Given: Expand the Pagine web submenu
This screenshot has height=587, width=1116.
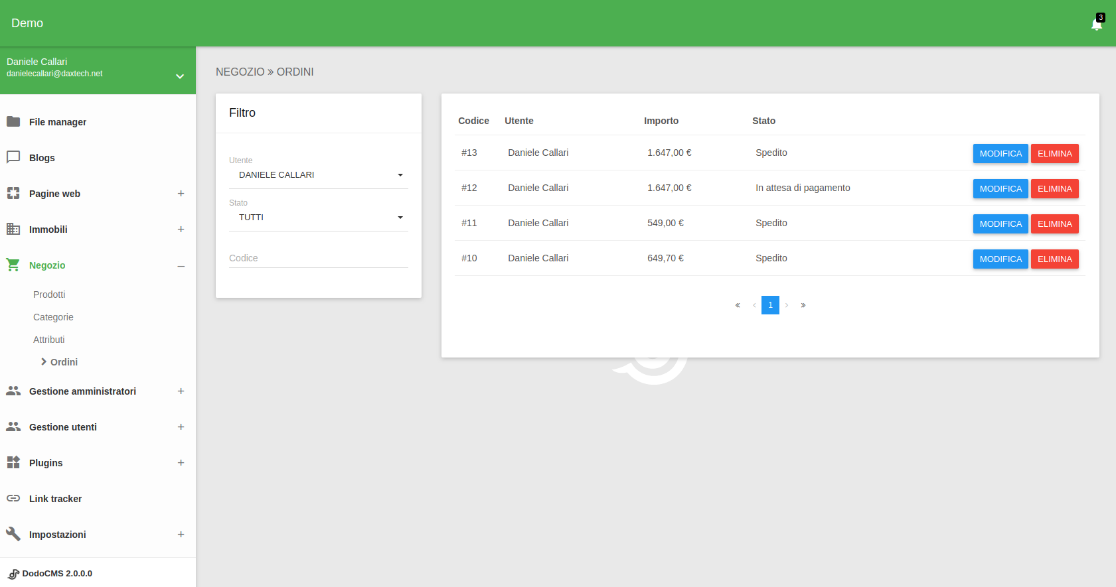Looking at the screenshot, I should tap(181, 194).
